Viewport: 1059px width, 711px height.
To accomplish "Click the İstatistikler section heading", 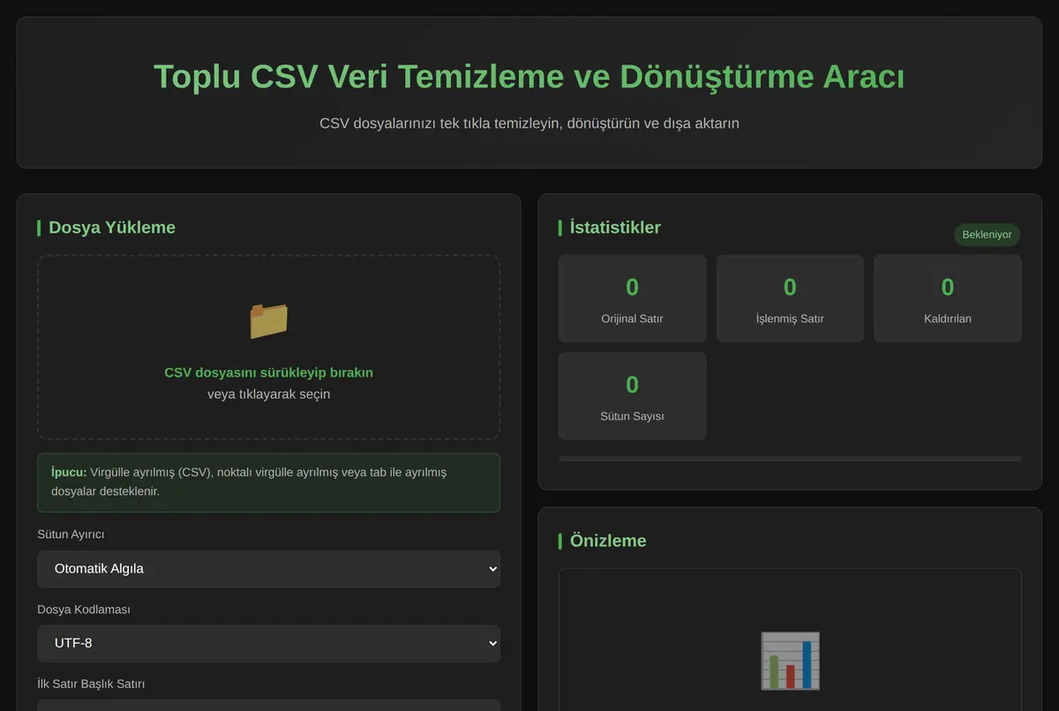I will [x=615, y=228].
